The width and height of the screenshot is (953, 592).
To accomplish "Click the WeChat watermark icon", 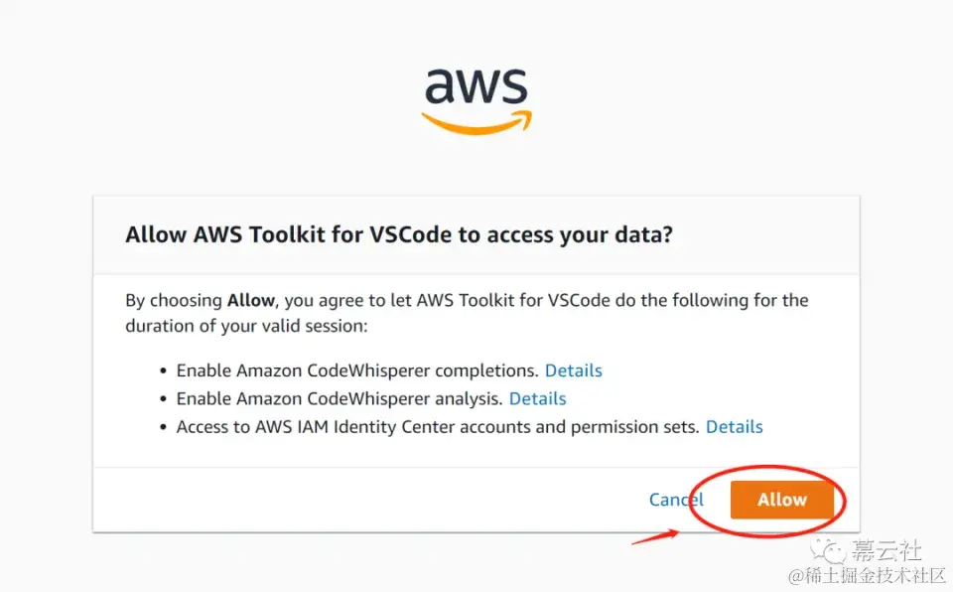I will 832,549.
